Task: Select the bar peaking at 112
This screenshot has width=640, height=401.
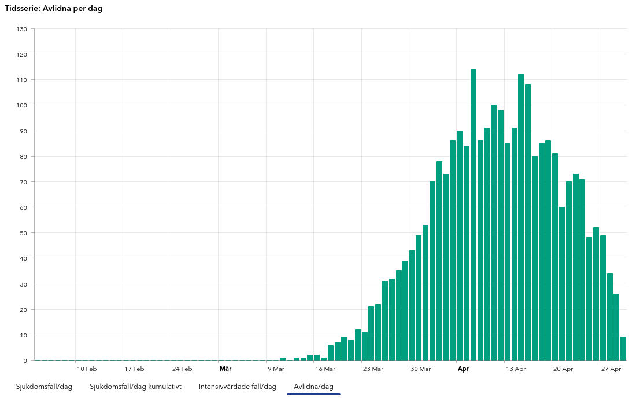Action: coord(521,217)
